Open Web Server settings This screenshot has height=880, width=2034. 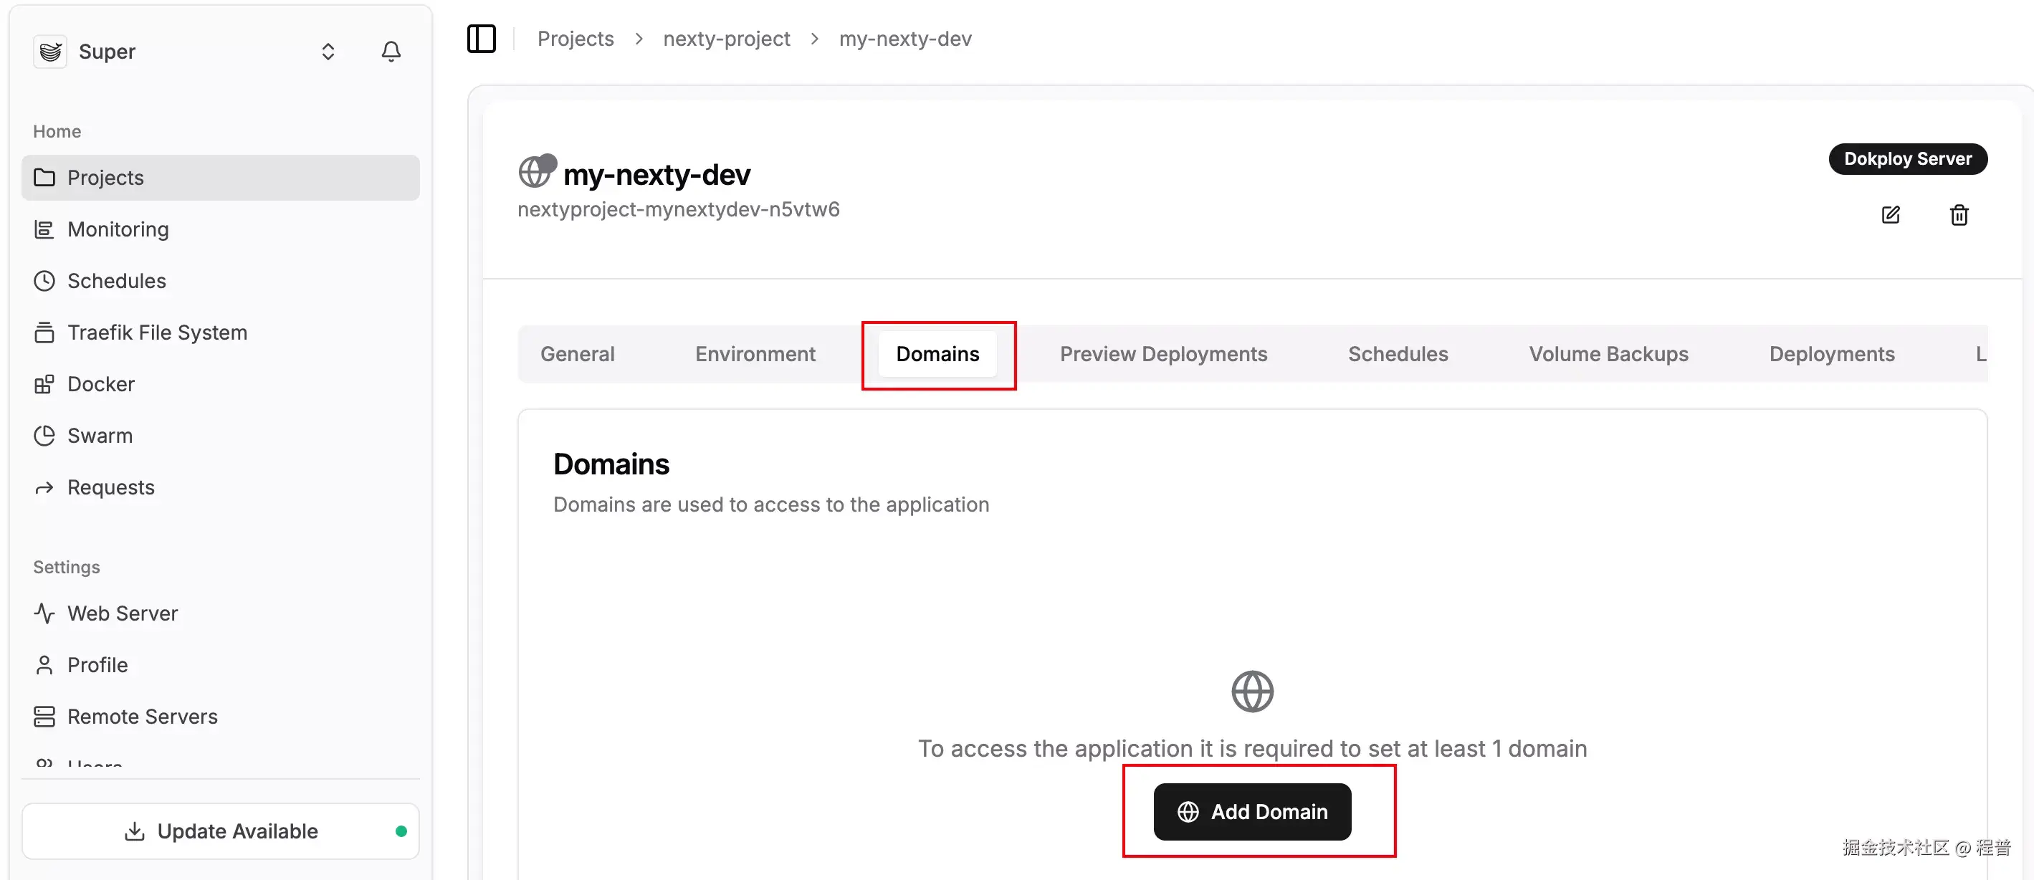[x=122, y=613]
